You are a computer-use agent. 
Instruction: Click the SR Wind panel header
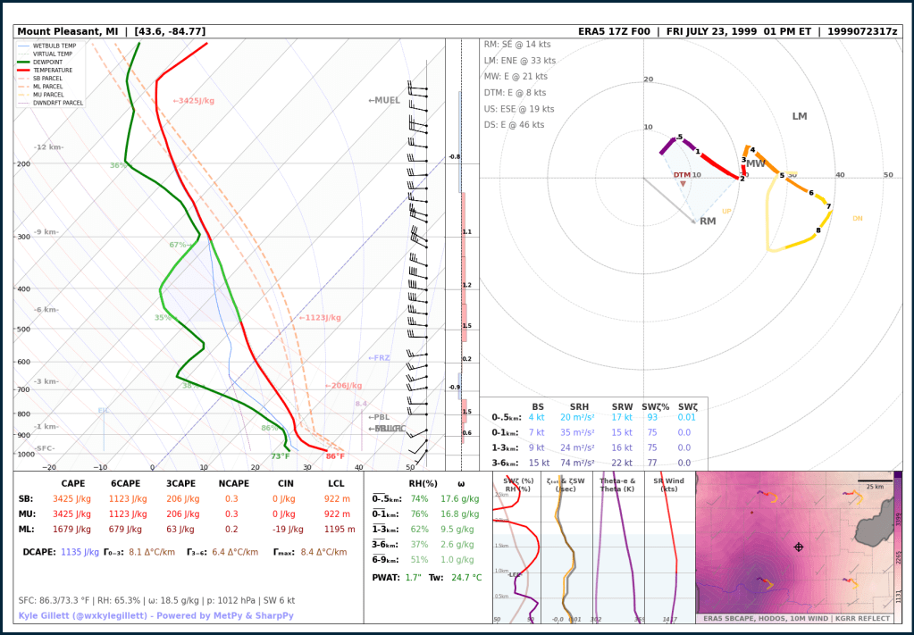coord(669,485)
